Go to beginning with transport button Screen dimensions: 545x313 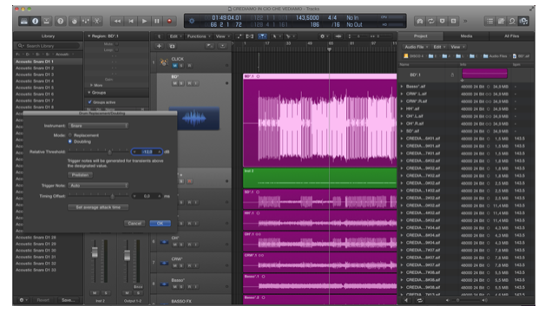point(131,21)
